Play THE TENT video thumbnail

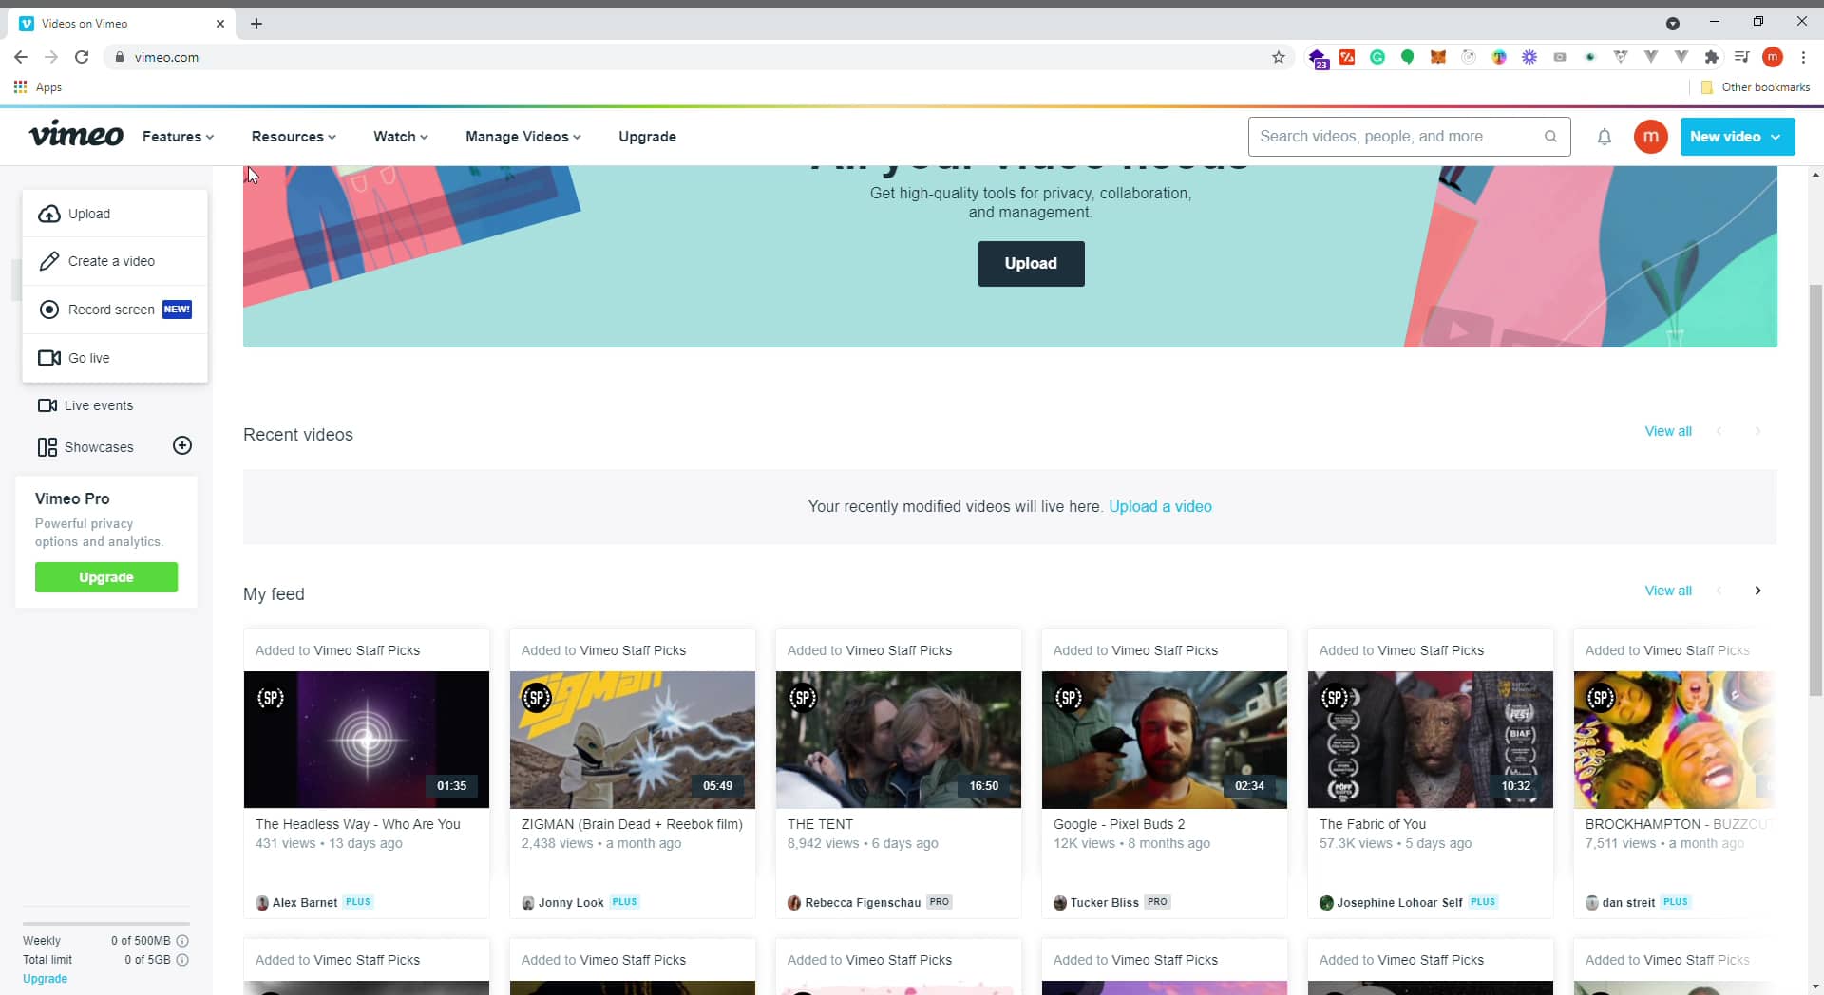pyautogui.click(x=898, y=740)
